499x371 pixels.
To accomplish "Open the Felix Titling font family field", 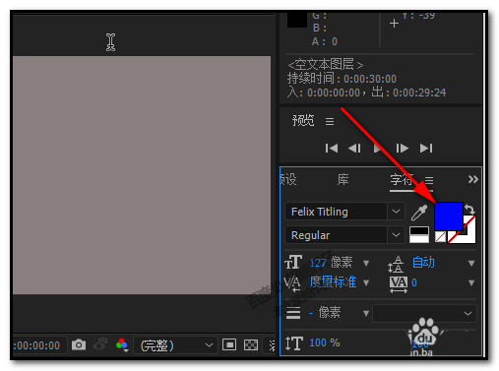I will click(336, 212).
